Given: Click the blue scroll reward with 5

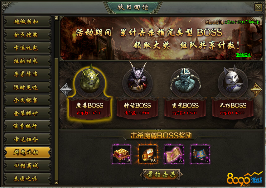Looking at the screenshot, I should [x=200, y=154].
